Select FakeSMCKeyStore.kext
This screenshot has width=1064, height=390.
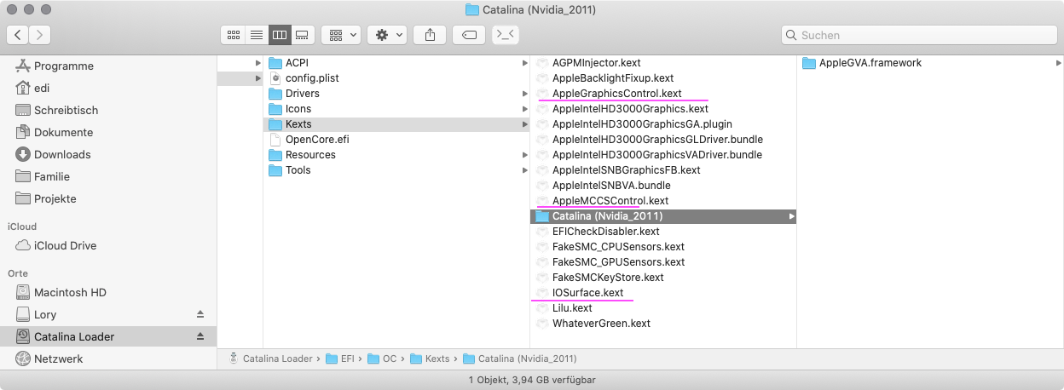(x=608, y=278)
